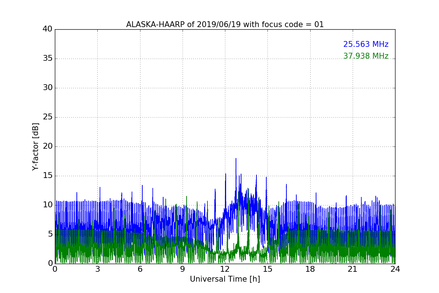Click the plot title ALASKA-HAARP of 2019/06/19
The image size is (439, 293).
coord(225,25)
